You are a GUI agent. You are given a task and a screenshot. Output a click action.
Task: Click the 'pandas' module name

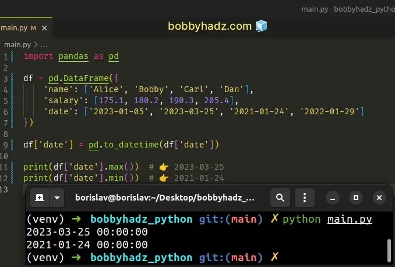(x=73, y=56)
